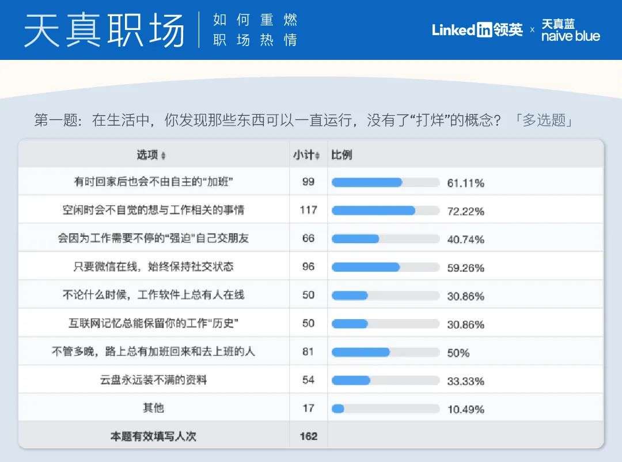Click the total count 162
This screenshot has width=622, height=462.
pyautogui.click(x=309, y=436)
